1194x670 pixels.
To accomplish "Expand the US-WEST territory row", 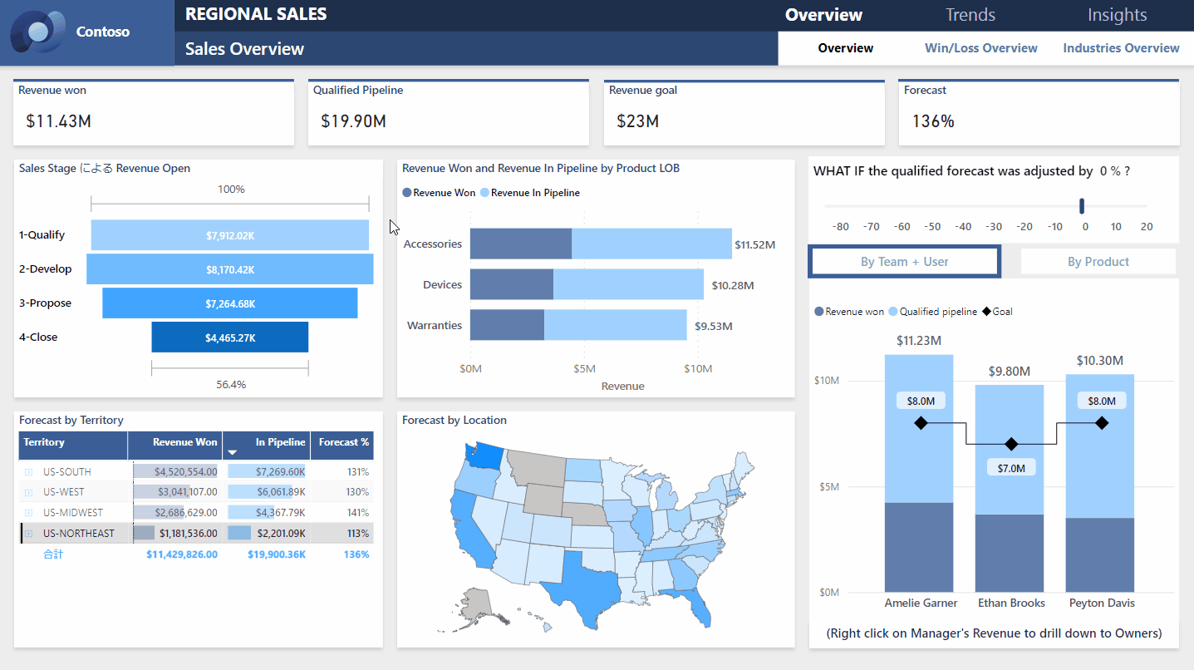I will click(x=28, y=492).
